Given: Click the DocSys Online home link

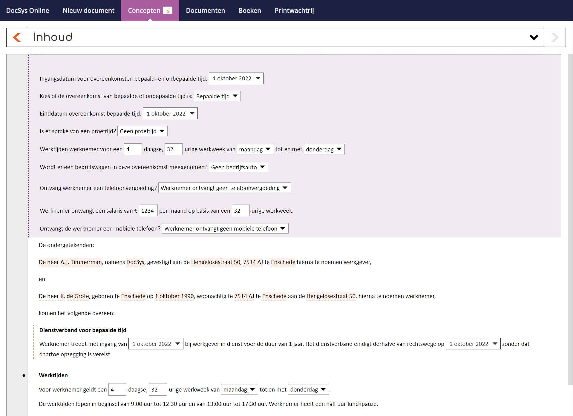Looking at the screenshot, I should pos(27,11).
